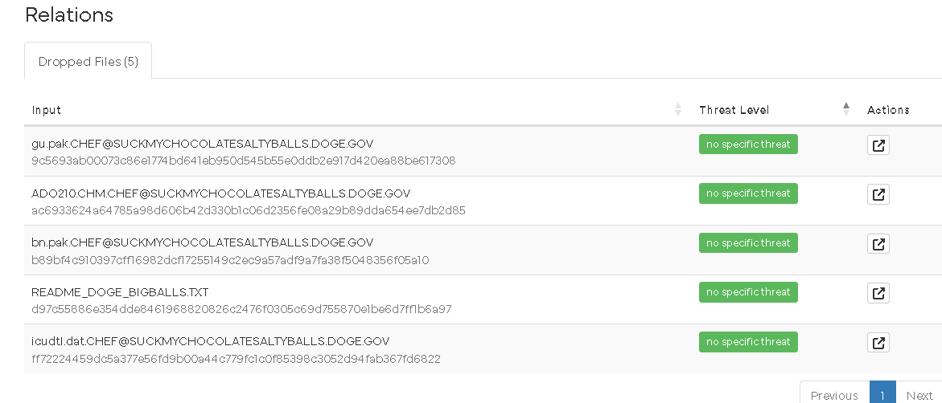Screen dimensions: 942x403
Task: Select page 1 in pagination
Action: pos(882,394)
